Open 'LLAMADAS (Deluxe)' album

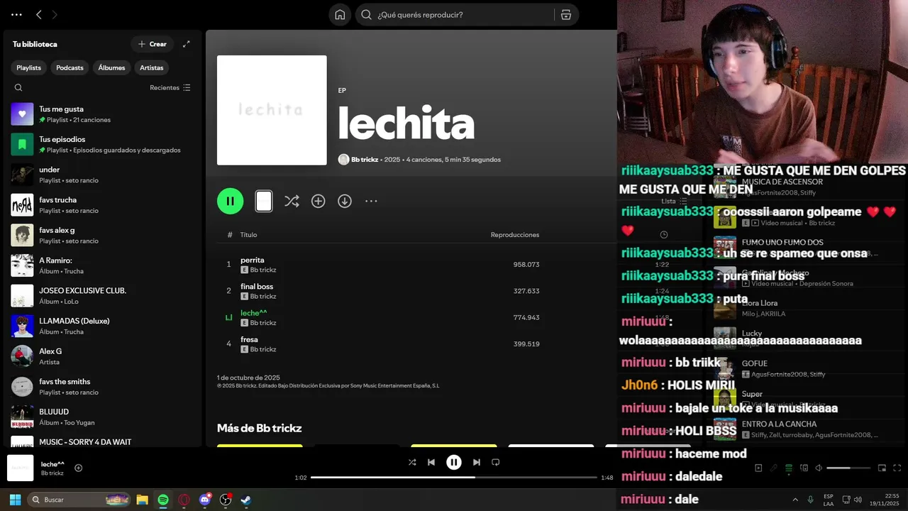pos(103,326)
